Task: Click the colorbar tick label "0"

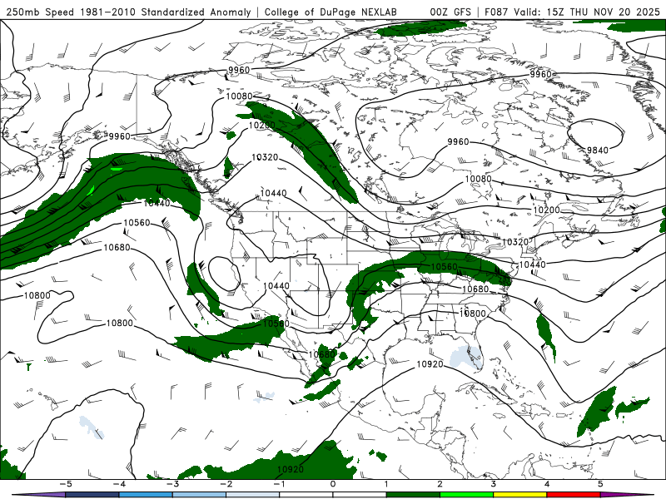Action: pos(333,484)
